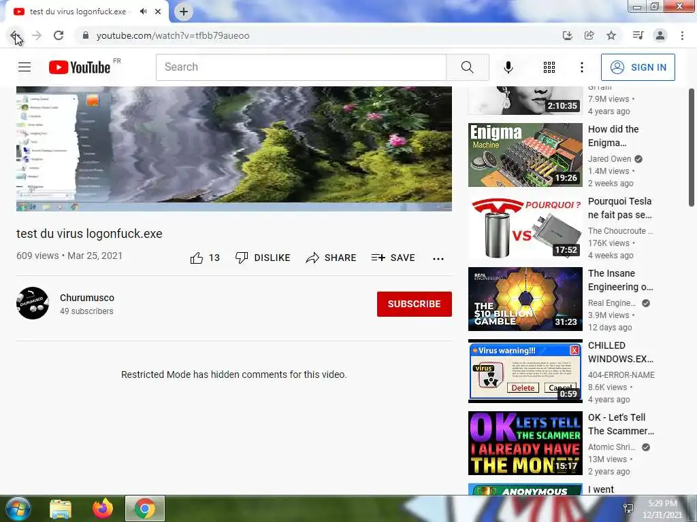Viewport: 697px width, 522px height.
Task: Click the magnifier search button
Action: (468, 67)
